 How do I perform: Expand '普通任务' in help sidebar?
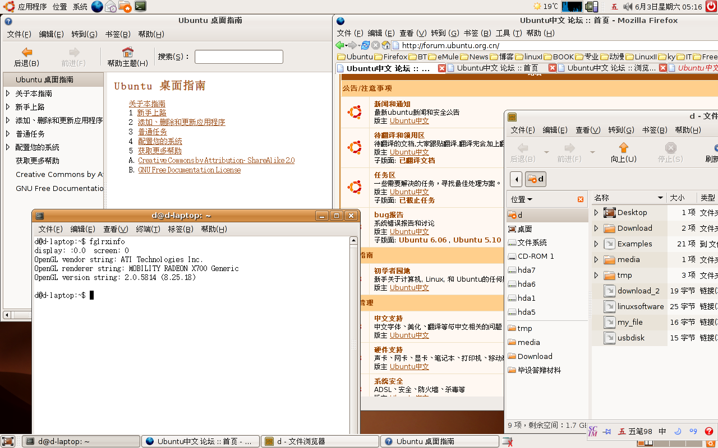click(x=8, y=134)
